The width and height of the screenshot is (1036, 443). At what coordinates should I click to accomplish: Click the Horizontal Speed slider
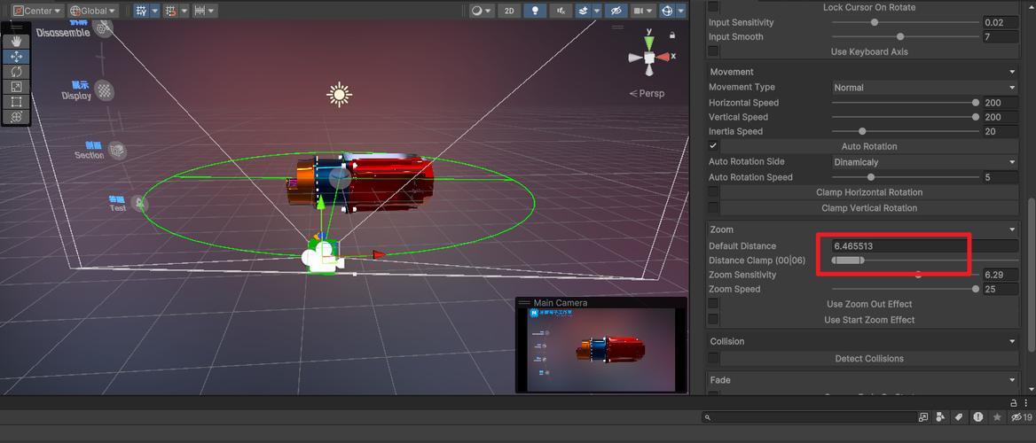(x=904, y=102)
